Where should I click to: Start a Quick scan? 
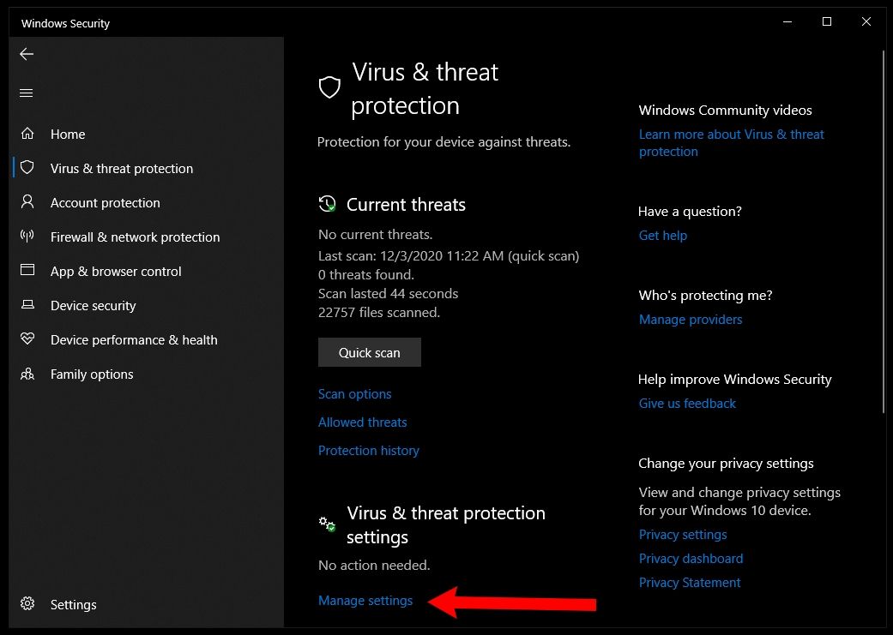coord(370,352)
